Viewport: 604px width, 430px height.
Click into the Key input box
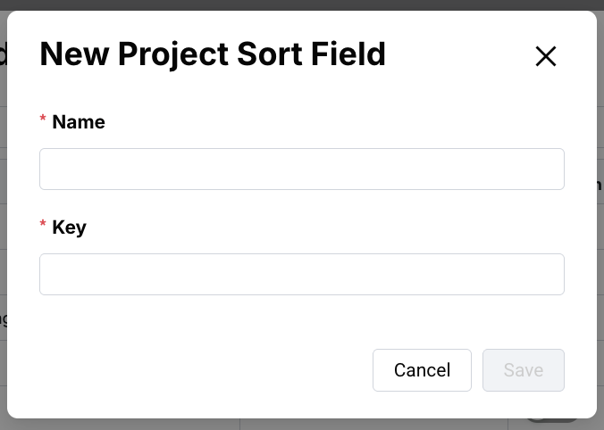click(x=302, y=274)
